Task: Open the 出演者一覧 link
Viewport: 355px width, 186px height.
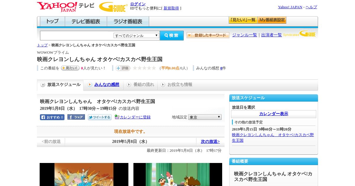Action: pyautogui.click(x=272, y=35)
